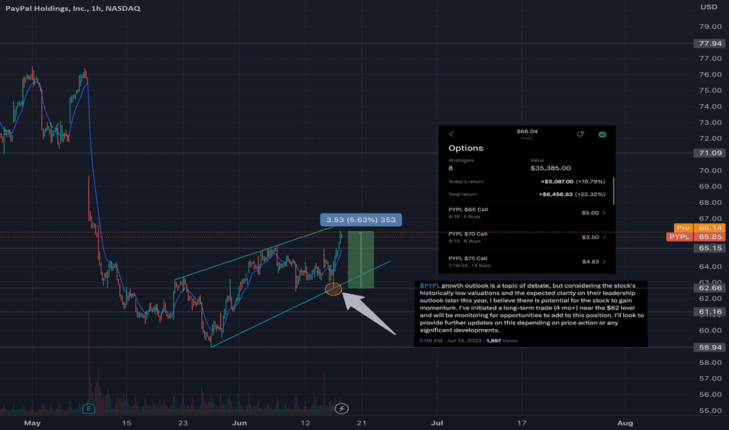Click the $35,385.00 options value
The width and height of the screenshot is (729, 430).
(551, 168)
